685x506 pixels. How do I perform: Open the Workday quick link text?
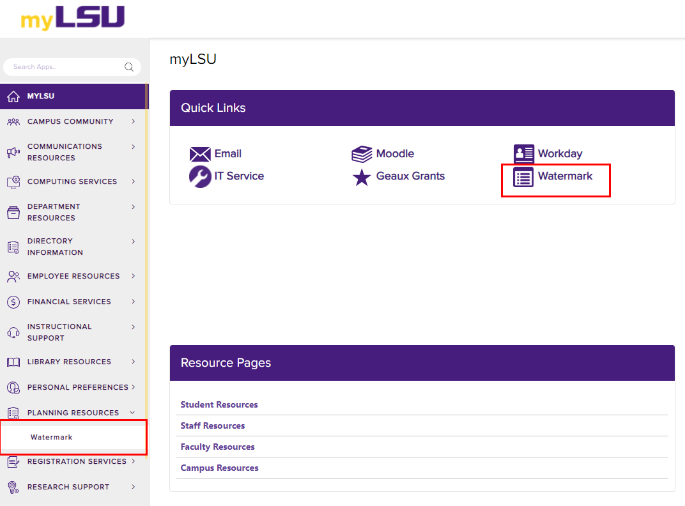tap(560, 154)
